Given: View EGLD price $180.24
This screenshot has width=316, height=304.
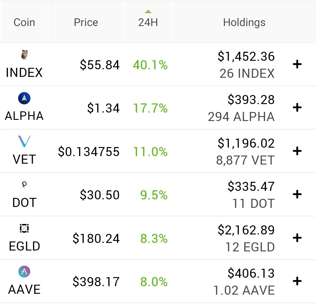Looking at the screenshot, I should pos(96,238).
